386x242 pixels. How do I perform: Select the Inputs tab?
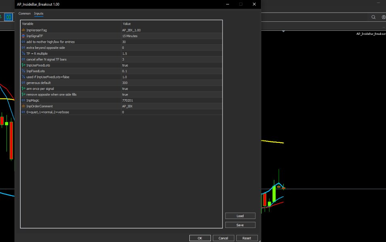(x=39, y=13)
